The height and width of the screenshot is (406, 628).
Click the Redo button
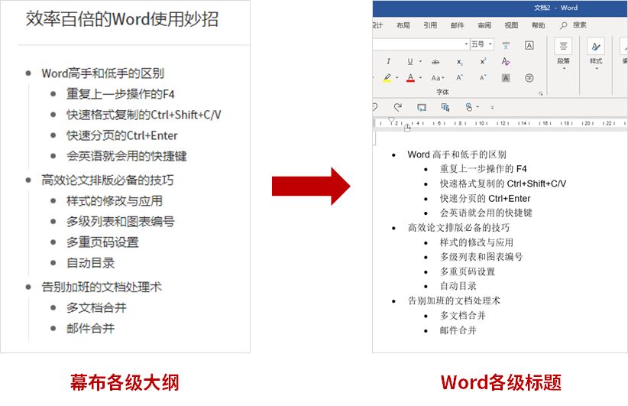coord(398,107)
